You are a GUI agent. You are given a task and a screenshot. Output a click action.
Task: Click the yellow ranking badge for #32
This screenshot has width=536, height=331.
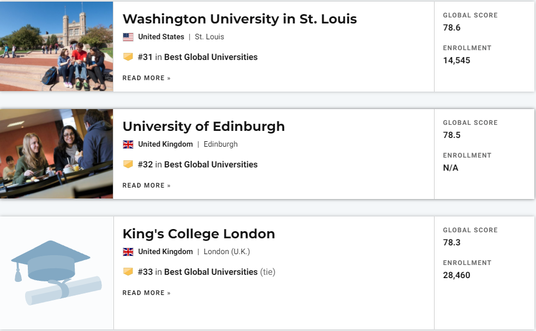128,164
